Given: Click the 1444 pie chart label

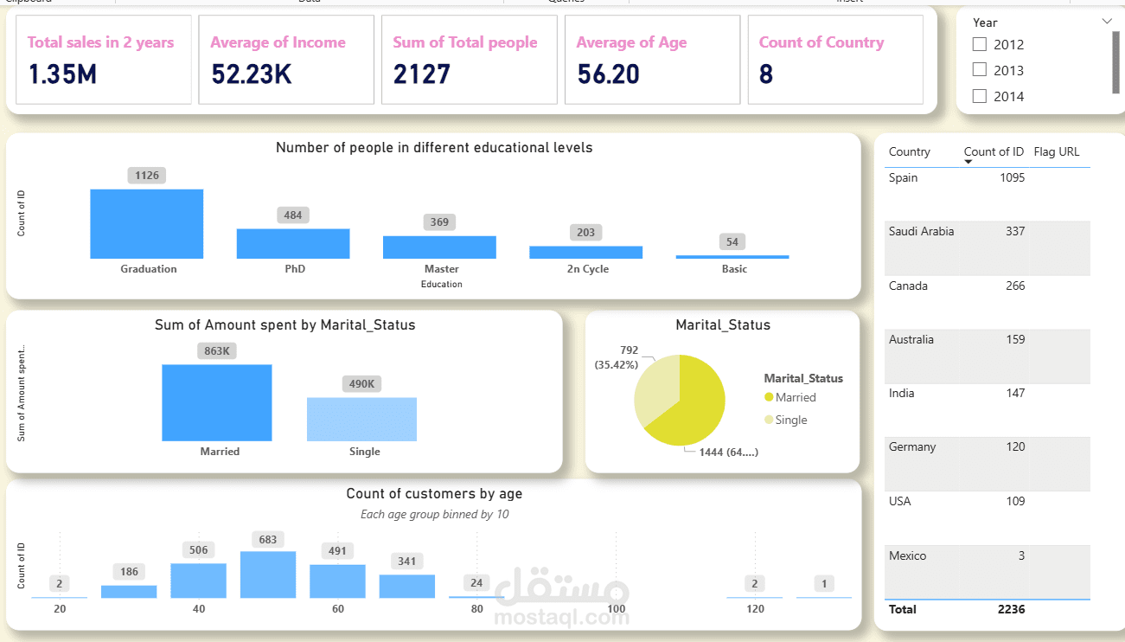Looking at the screenshot, I should [729, 452].
